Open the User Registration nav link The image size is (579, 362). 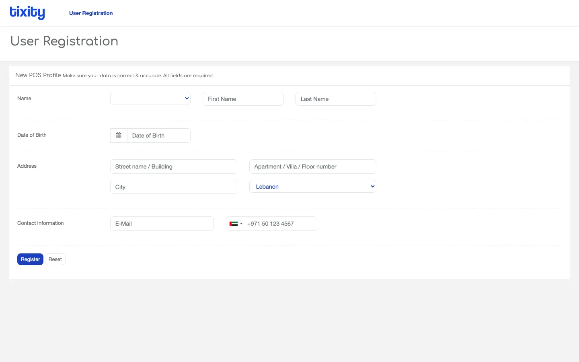pyautogui.click(x=91, y=13)
